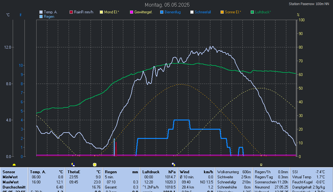Image resolution: width=333 pixels, height=192 pixels.
Task: Click the Wind column header
Action: coord(184,172)
